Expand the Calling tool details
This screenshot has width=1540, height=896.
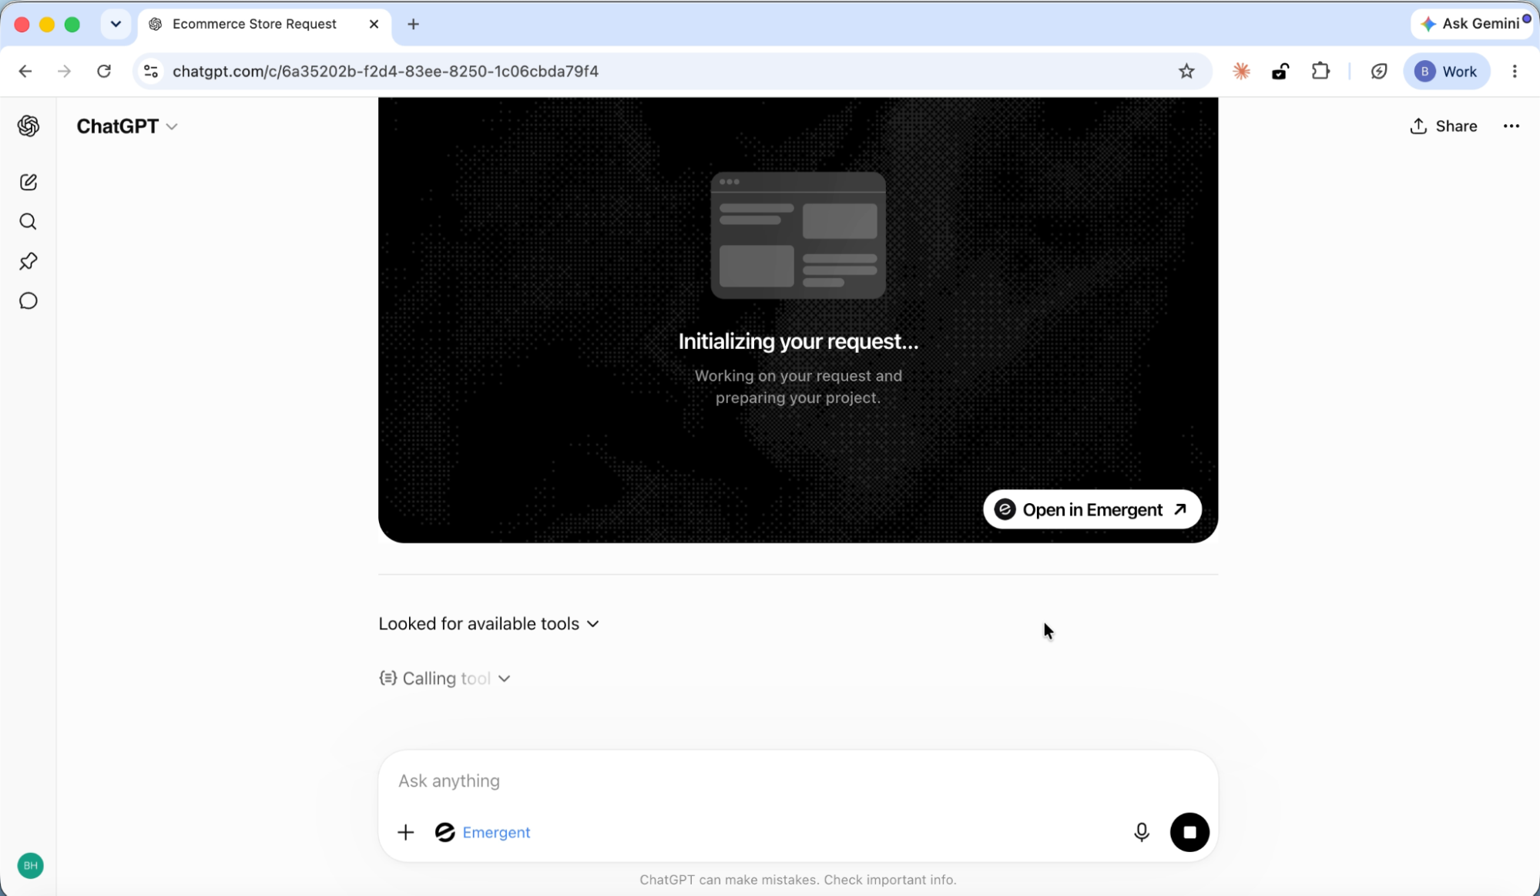[x=445, y=678]
